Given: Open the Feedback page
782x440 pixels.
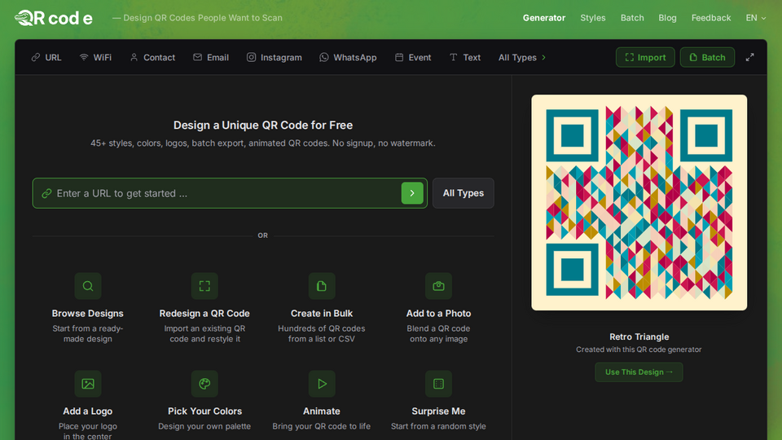Looking at the screenshot, I should point(710,18).
